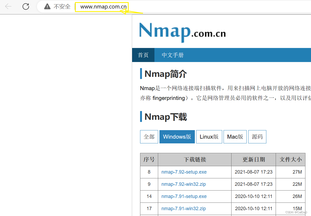The image size is (311, 216).
Task: Click row number 17 cell
Action: [x=149, y=209]
